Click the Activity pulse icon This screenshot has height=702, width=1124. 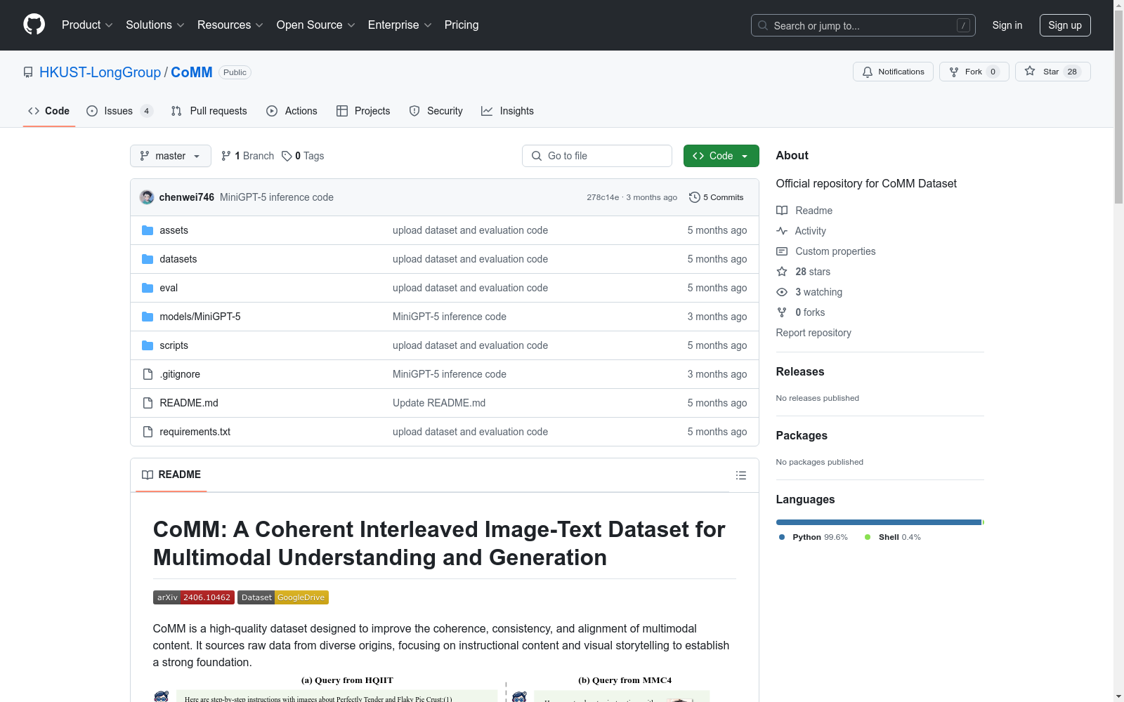[x=782, y=231]
